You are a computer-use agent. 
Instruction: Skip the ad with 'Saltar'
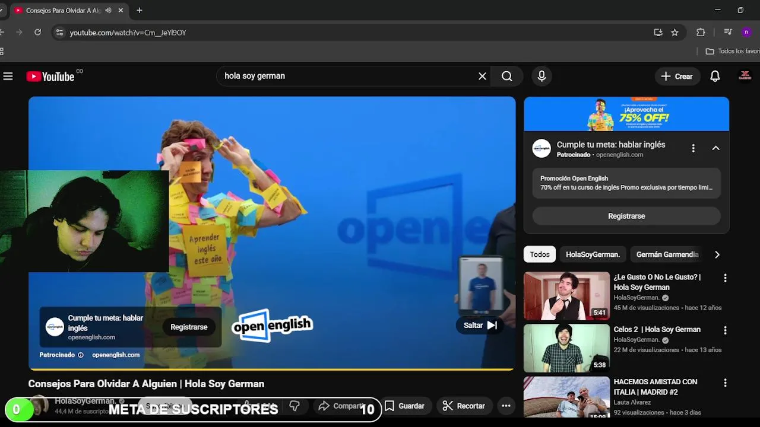click(x=480, y=325)
